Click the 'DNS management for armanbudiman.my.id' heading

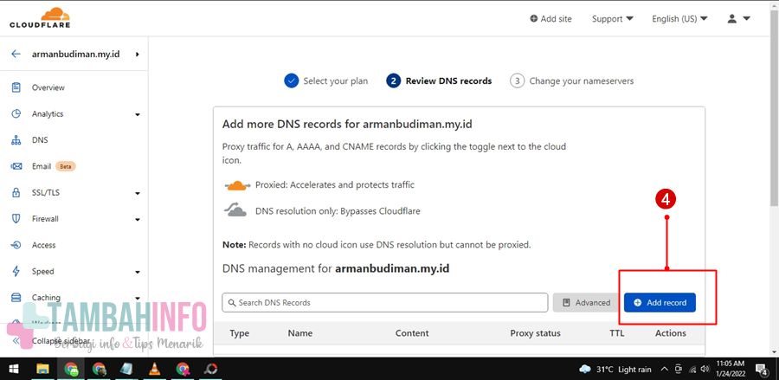click(x=336, y=268)
